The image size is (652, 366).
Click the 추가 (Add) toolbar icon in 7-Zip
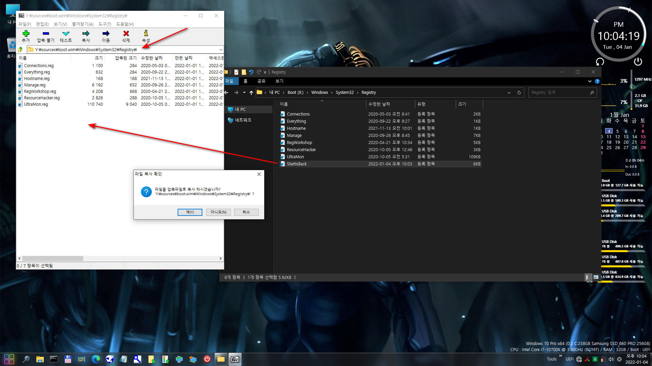click(26, 36)
